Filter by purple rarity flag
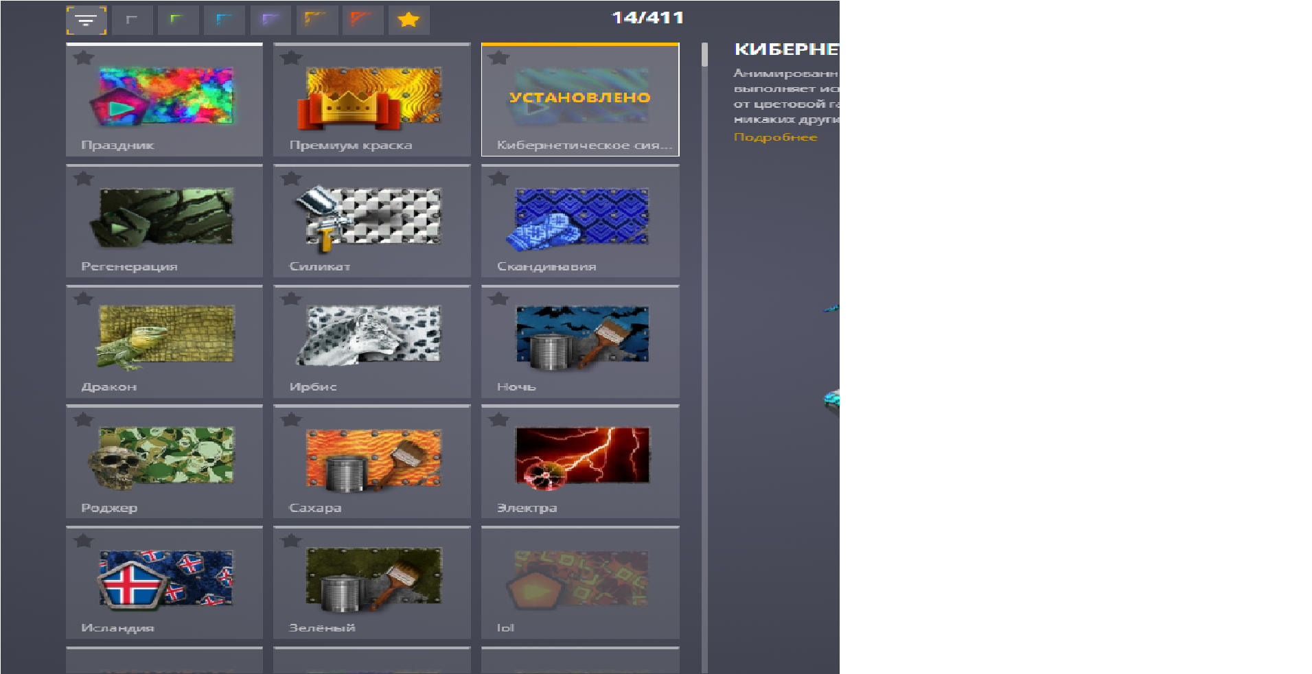1312x674 pixels. (x=270, y=20)
